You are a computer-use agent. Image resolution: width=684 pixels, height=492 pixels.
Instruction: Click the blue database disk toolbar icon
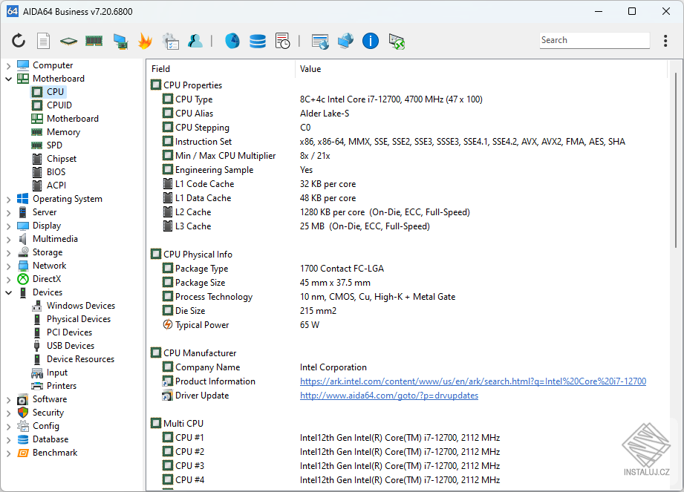(x=258, y=41)
